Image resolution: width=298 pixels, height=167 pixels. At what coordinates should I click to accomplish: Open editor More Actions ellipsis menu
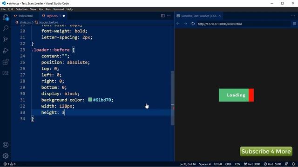[169, 16]
